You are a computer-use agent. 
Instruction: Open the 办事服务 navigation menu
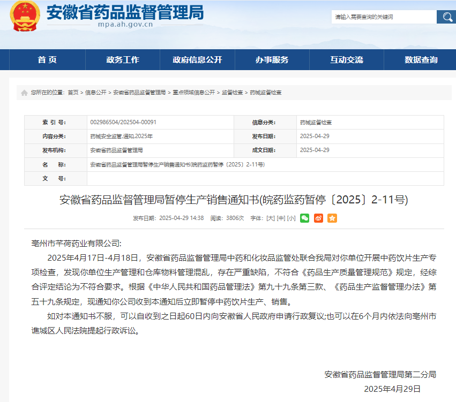pos(272,59)
